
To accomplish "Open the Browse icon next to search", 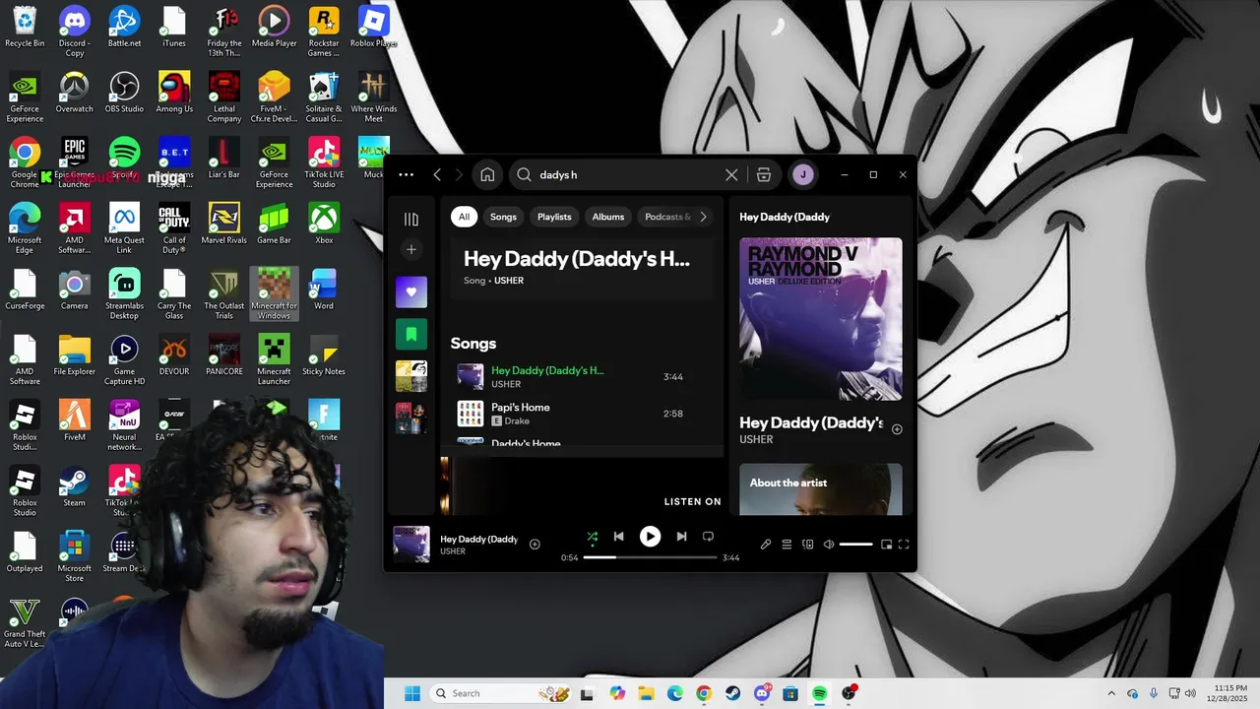I will pos(764,174).
